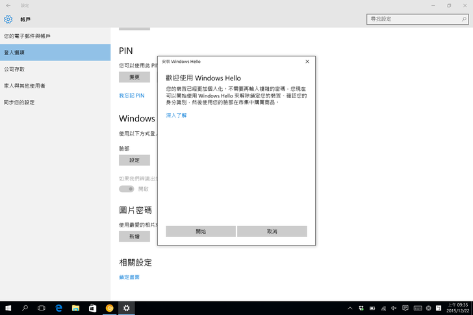This screenshot has height=315, width=473.
Task: Click the 圖片密碼 section heading
Action: point(135,210)
